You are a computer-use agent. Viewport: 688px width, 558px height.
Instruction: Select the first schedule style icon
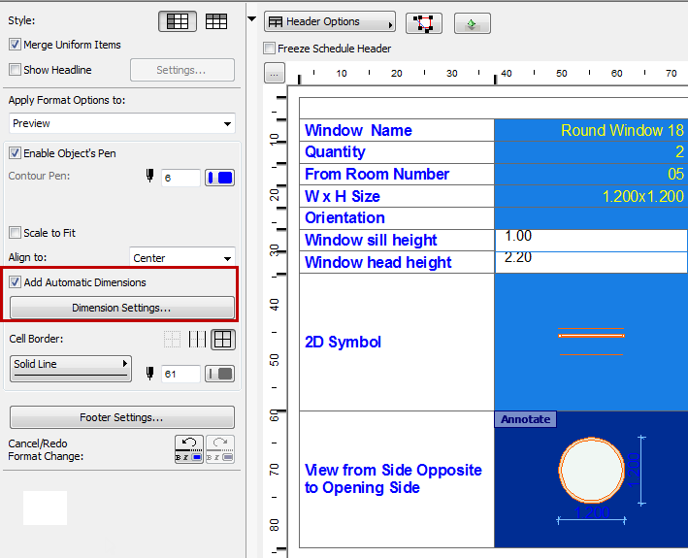click(x=178, y=21)
